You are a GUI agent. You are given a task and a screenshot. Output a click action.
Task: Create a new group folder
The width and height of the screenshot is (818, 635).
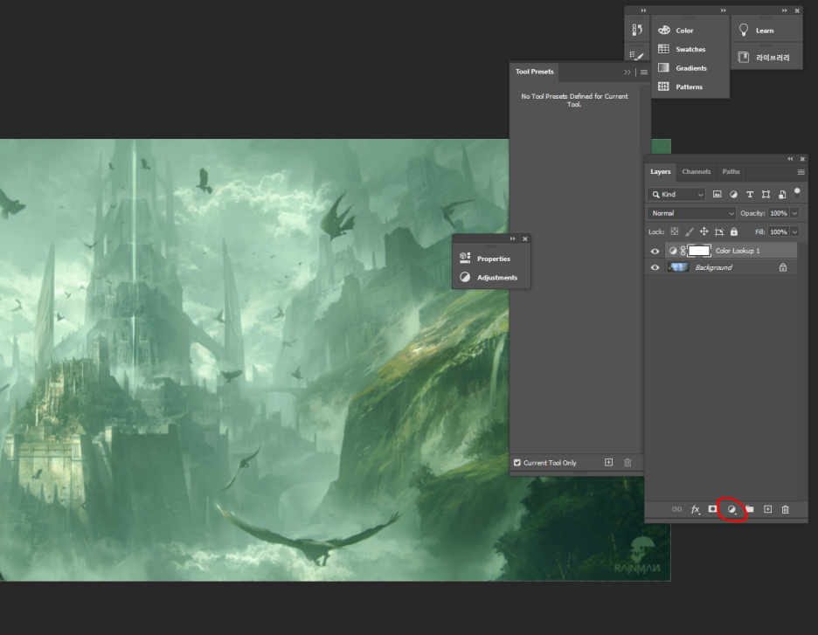point(750,509)
